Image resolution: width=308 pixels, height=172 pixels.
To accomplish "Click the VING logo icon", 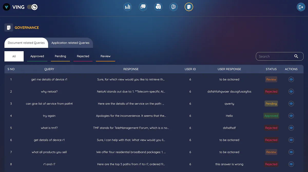I will (x=6, y=7).
